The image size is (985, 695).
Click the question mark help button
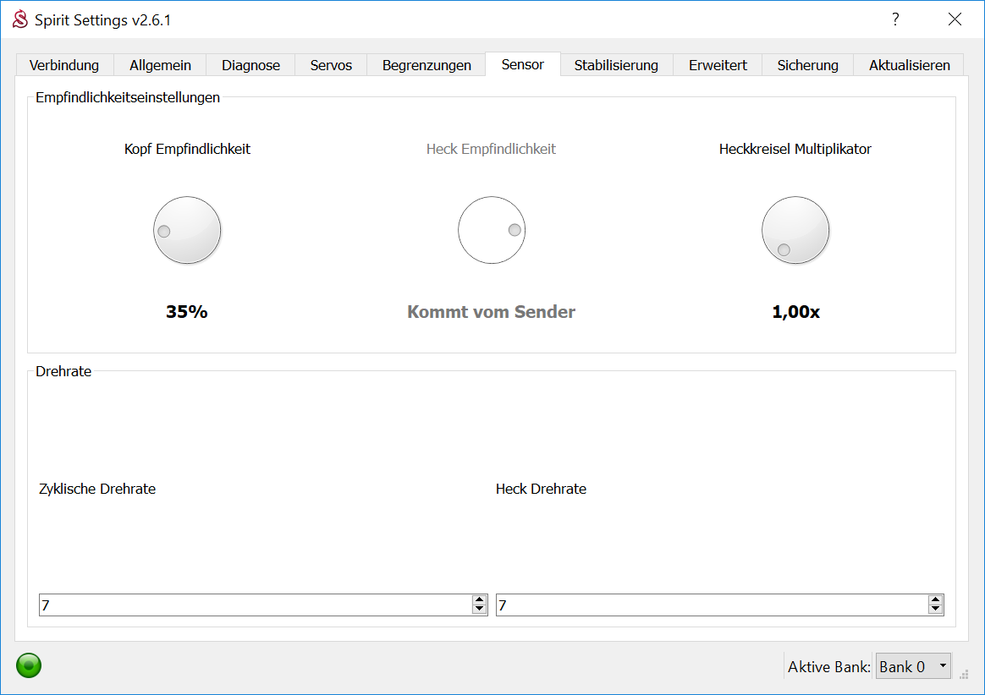tap(895, 19)
